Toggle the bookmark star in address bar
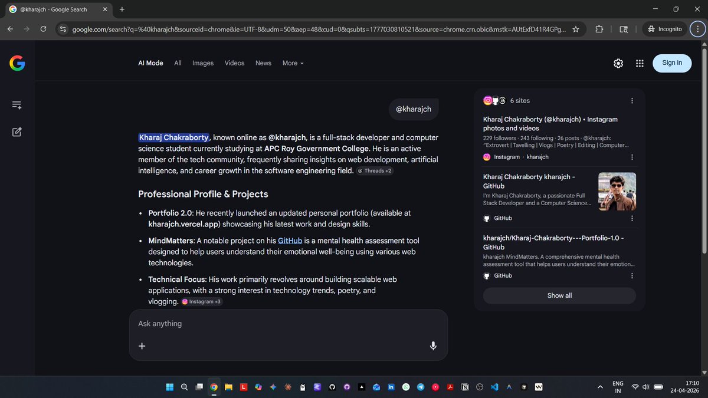708x398 pixels. tap(575, 28)
